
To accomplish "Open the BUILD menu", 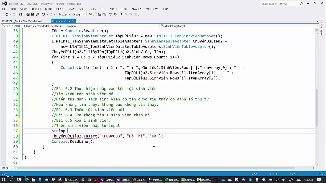I will (48, 9).
